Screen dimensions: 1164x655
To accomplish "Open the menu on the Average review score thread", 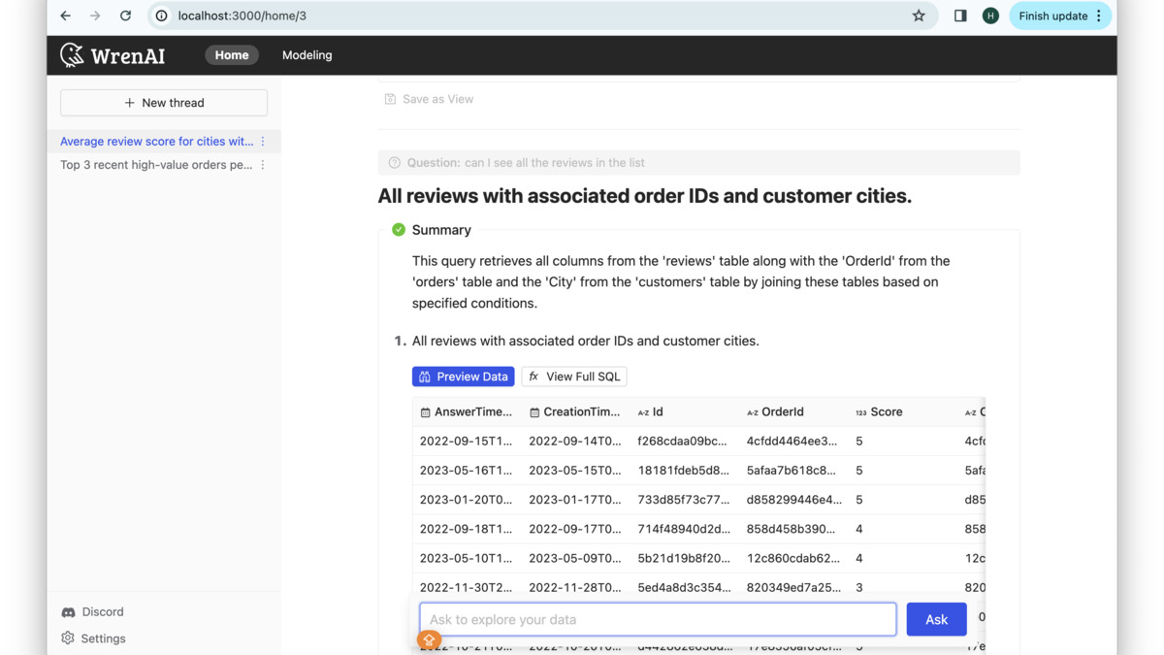I will (262, 141).
